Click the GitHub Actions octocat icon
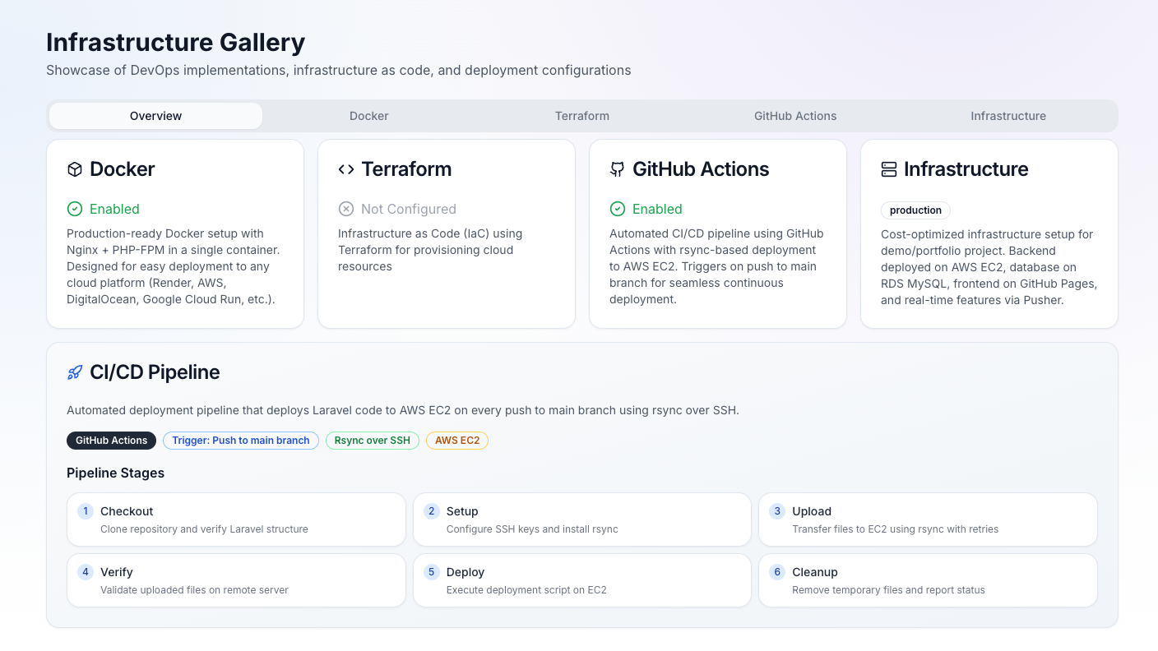Screen dimensions: 1158x651 617,169
